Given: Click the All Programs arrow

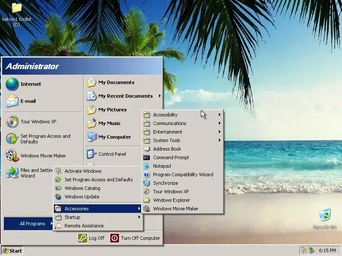Looking at the screenshot, I should pyautogui.click(x=51, y=223).
